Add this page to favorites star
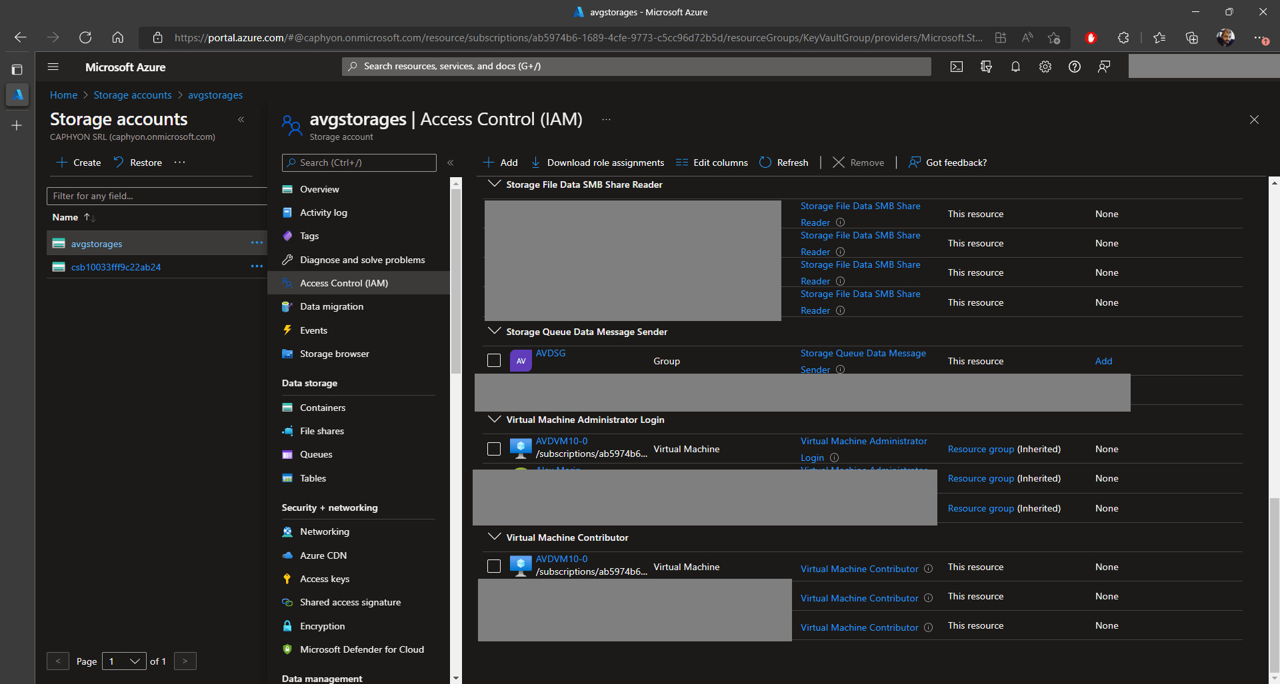The height and width of the screenshot is (684, 1280). coord(1054,38)
